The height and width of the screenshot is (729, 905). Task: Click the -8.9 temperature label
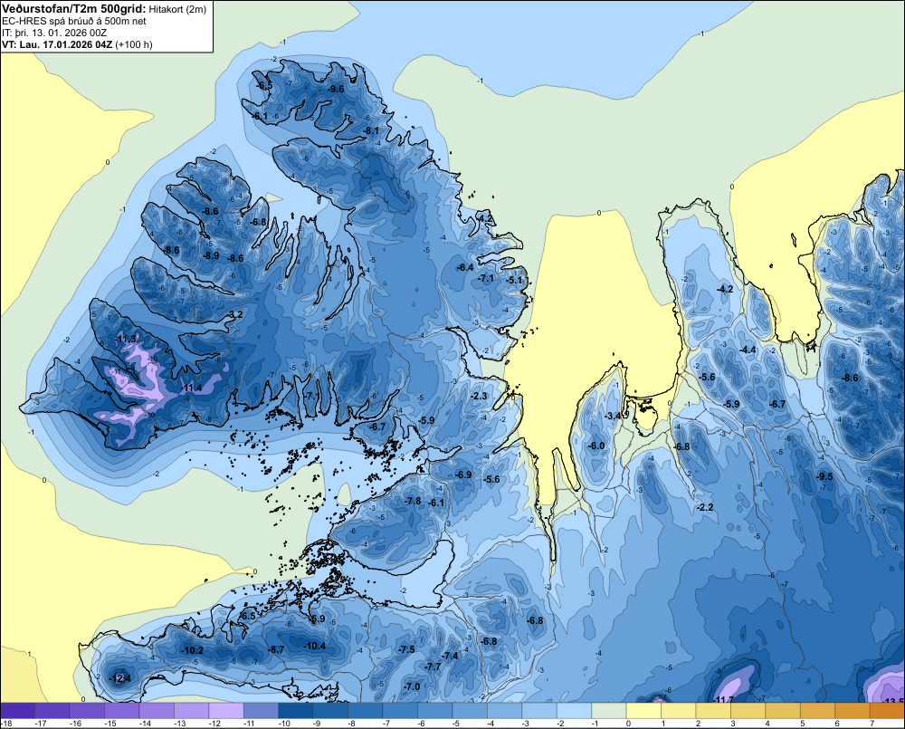pos(211,255)
